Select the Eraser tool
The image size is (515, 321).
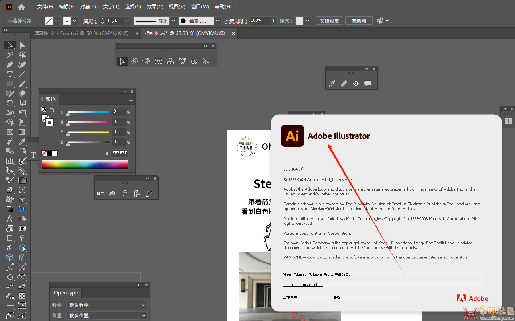pos(23,93)
